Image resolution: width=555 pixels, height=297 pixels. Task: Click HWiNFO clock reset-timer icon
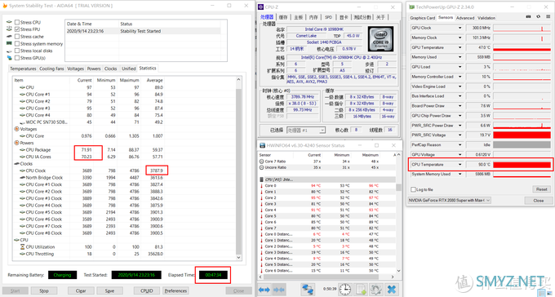344,290
